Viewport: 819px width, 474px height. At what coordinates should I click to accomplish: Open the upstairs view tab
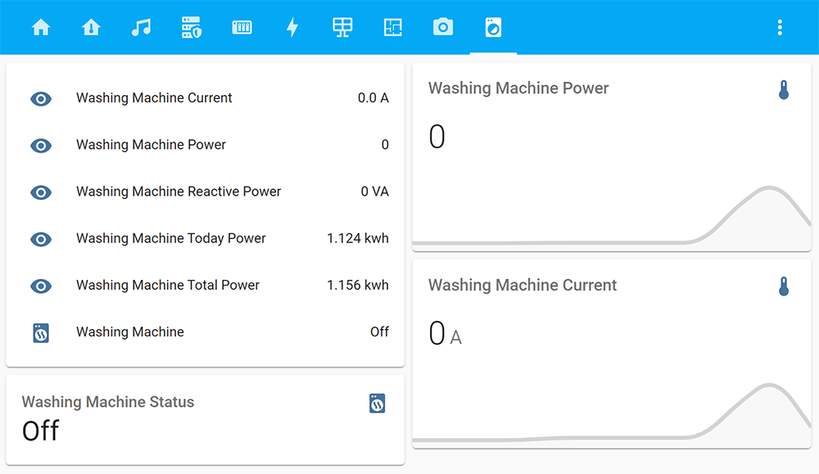tap(91, 26)
